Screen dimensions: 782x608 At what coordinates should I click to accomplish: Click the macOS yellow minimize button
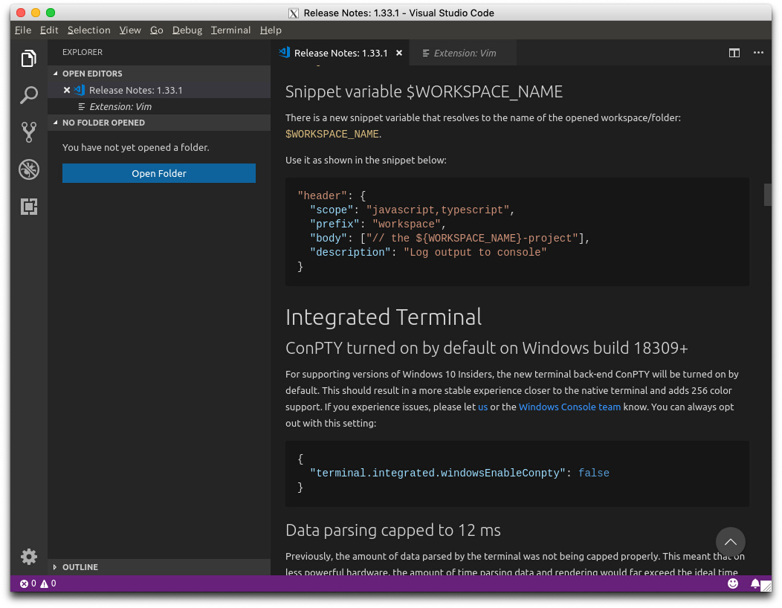pyautogui.click(x=36, y=13)
